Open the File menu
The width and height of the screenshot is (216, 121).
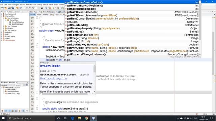point(2,5)
